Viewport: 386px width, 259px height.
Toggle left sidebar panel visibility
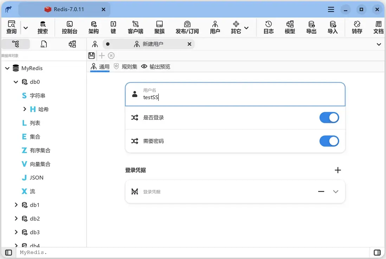9,253
